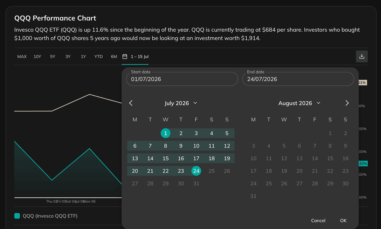Go to next month with right arrow
The height and width of the screenshot is (229, 381).
[347, 103]
